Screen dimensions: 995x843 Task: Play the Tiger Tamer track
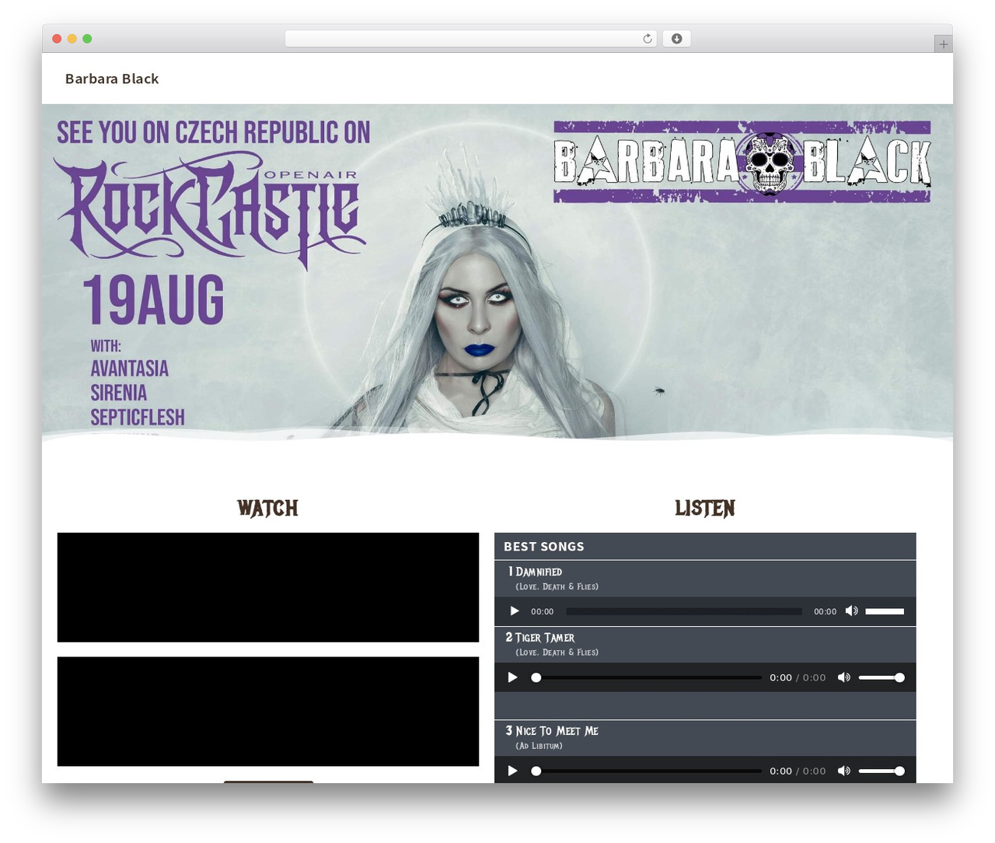coord(512,677)
